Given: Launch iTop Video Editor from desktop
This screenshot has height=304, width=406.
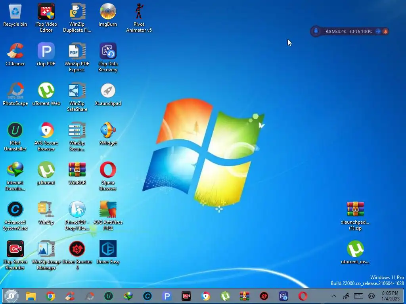Looking at the screenshot, I should coord(46,17).
